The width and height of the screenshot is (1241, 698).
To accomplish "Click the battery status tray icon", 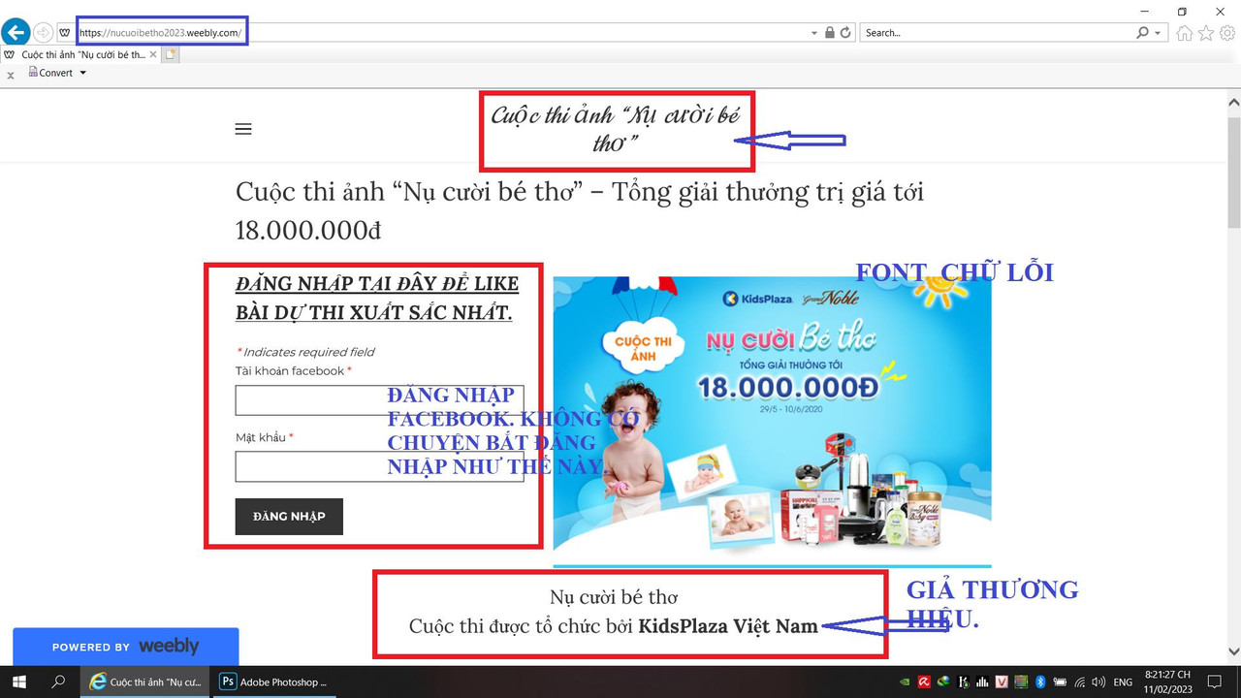I will tap(1060, 682).
